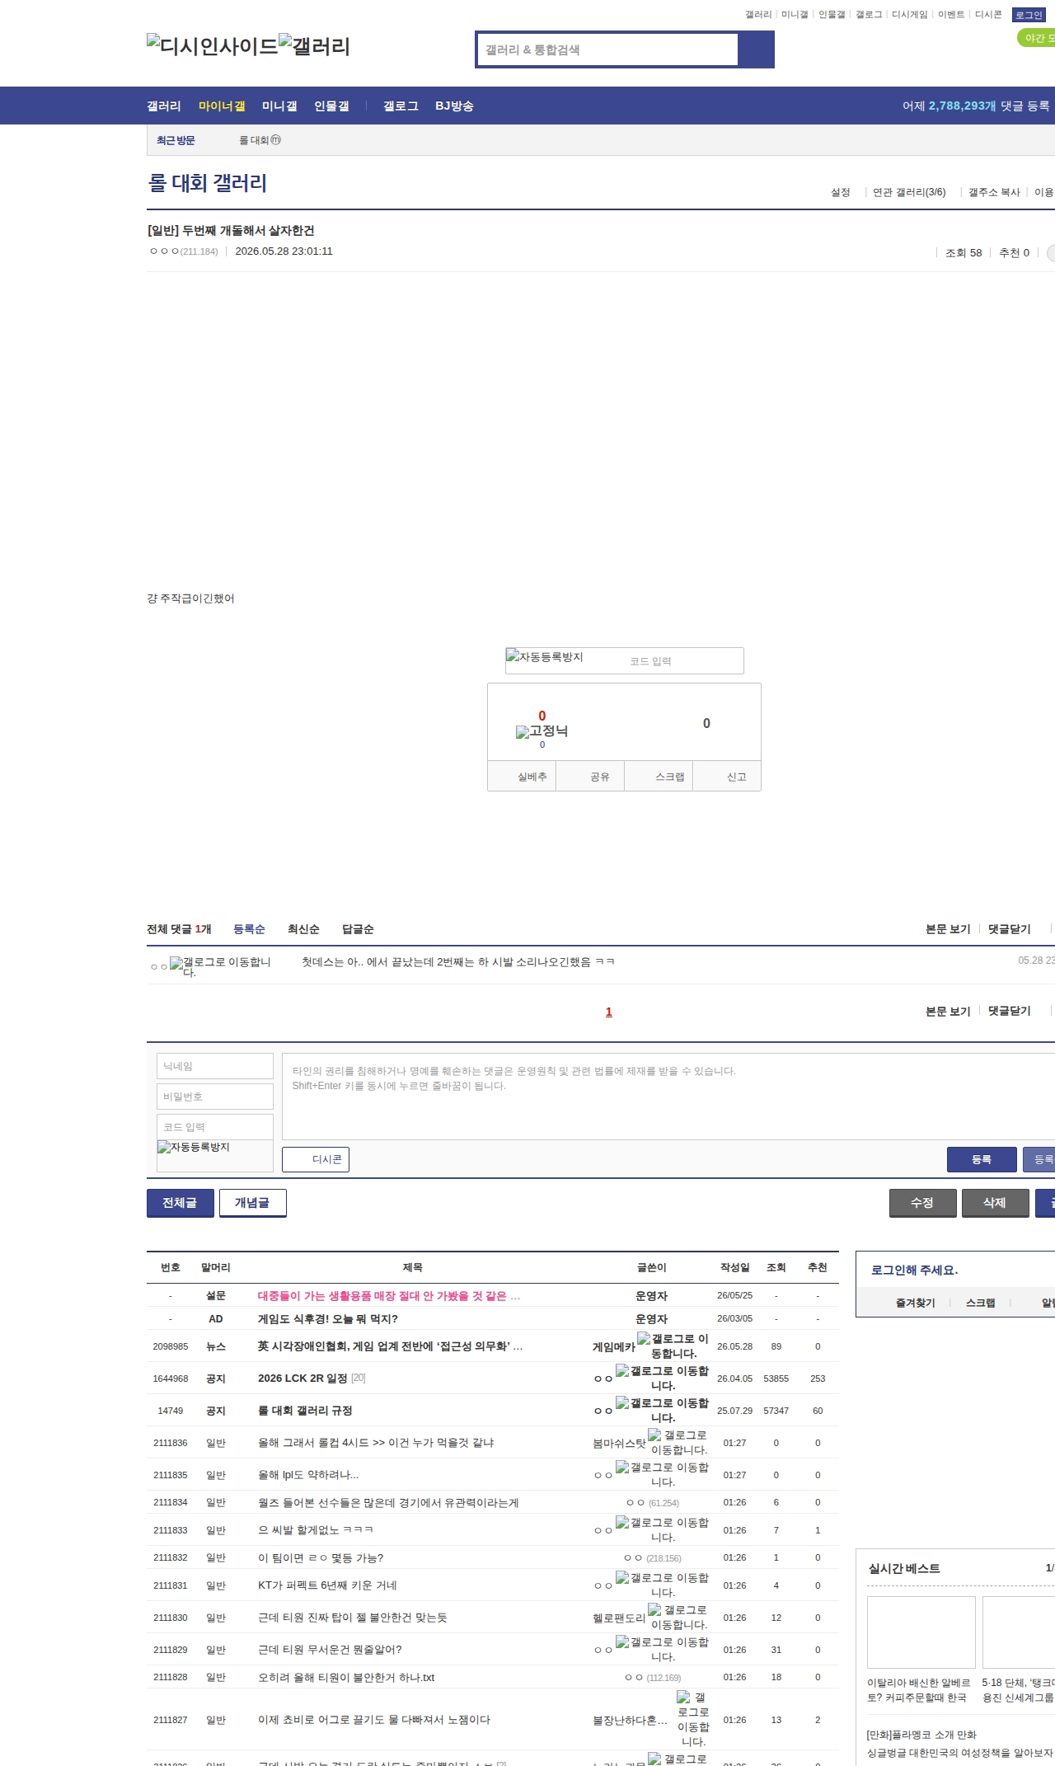Click 갤주소 복사 link
Screen dimensions: 1055x1766
click(x=994, y=192)
